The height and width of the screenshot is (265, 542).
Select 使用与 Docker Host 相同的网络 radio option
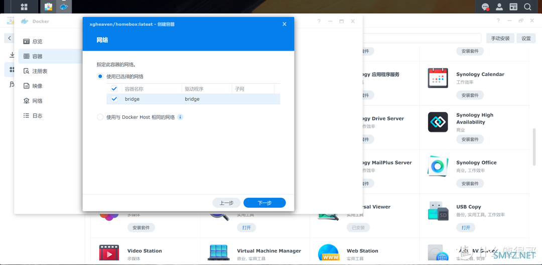pyautogui.click(x=100, y=117)
